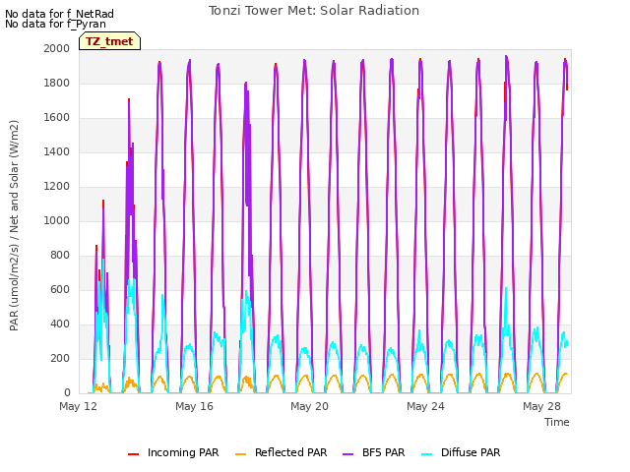This screenshot has height=472, width=630.
Task: Click the '800' y-axis tick label
Action: click(x=60, y=256)
